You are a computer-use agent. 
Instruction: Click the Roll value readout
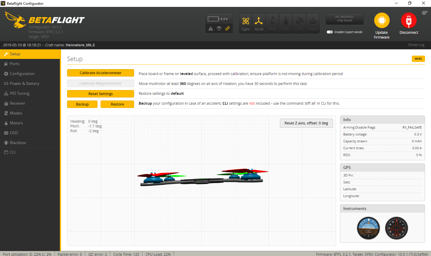[93, 131]
